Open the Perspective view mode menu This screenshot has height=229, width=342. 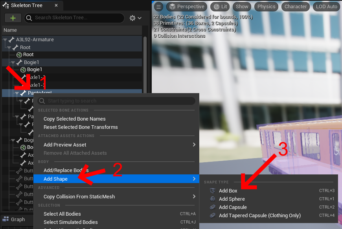point(186,7)
